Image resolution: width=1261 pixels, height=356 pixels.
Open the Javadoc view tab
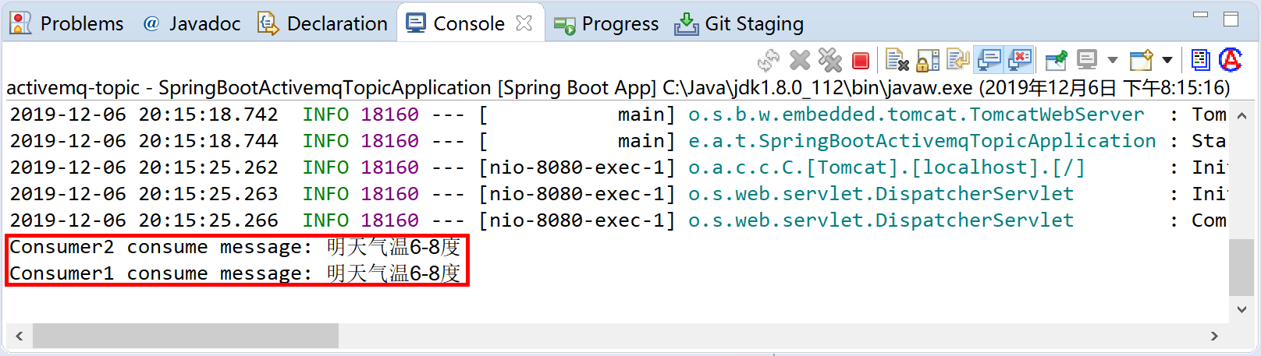tap(192, 24)
